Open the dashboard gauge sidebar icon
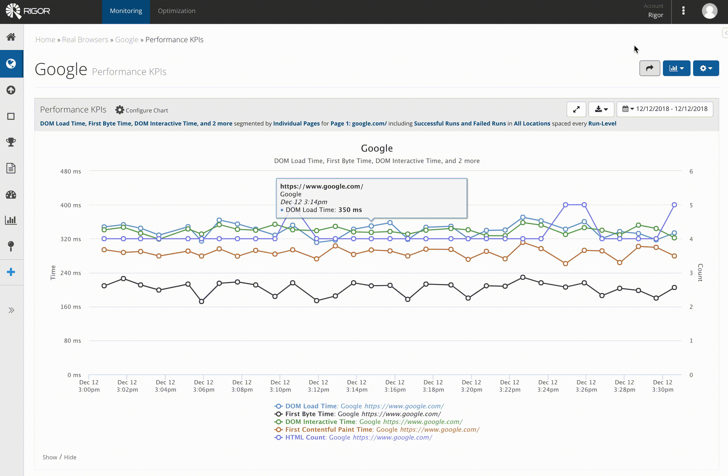This screenshot has width=728, height=476. click(x=11, y=195)
